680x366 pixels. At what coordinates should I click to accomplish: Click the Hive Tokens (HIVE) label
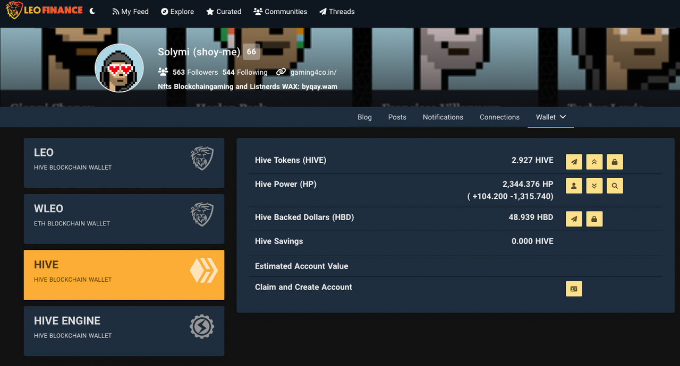coord(291,160)
